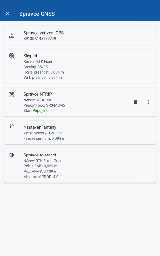
Task: Tap the device serial S913DA148689749
Action: point(40,39)
